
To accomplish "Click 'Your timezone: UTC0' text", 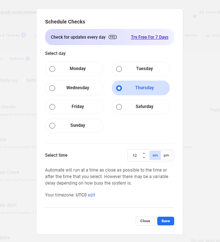I will tap(66, 195).
